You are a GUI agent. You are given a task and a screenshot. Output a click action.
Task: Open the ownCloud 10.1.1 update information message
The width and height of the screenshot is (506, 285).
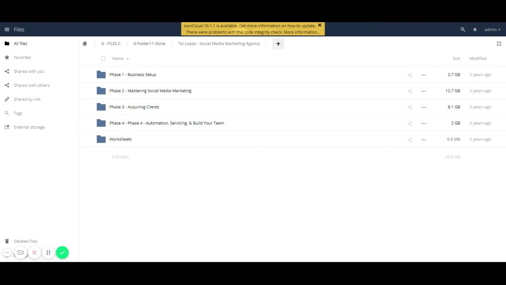250,26
